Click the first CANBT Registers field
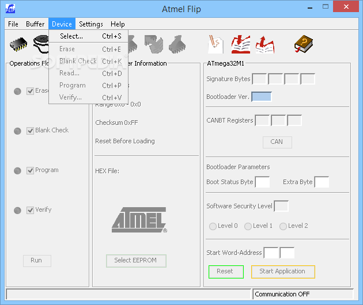The image size is (363, 305). pyautogui.click(x=262, y=120)
